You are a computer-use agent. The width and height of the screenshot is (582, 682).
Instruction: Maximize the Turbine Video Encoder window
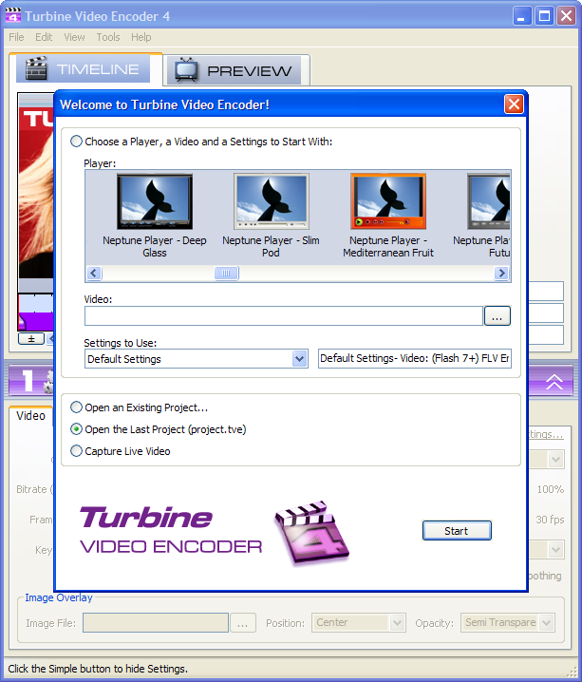point(544,16)
